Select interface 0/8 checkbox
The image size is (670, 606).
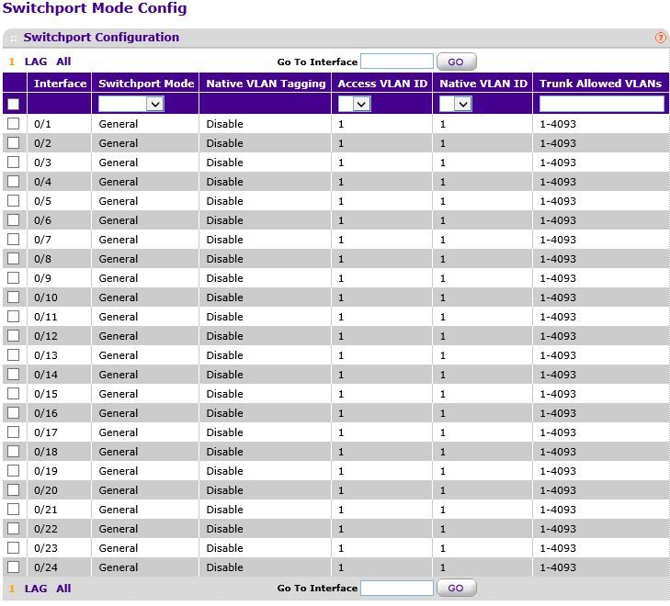pyautogui.click(x=13, y=259)
